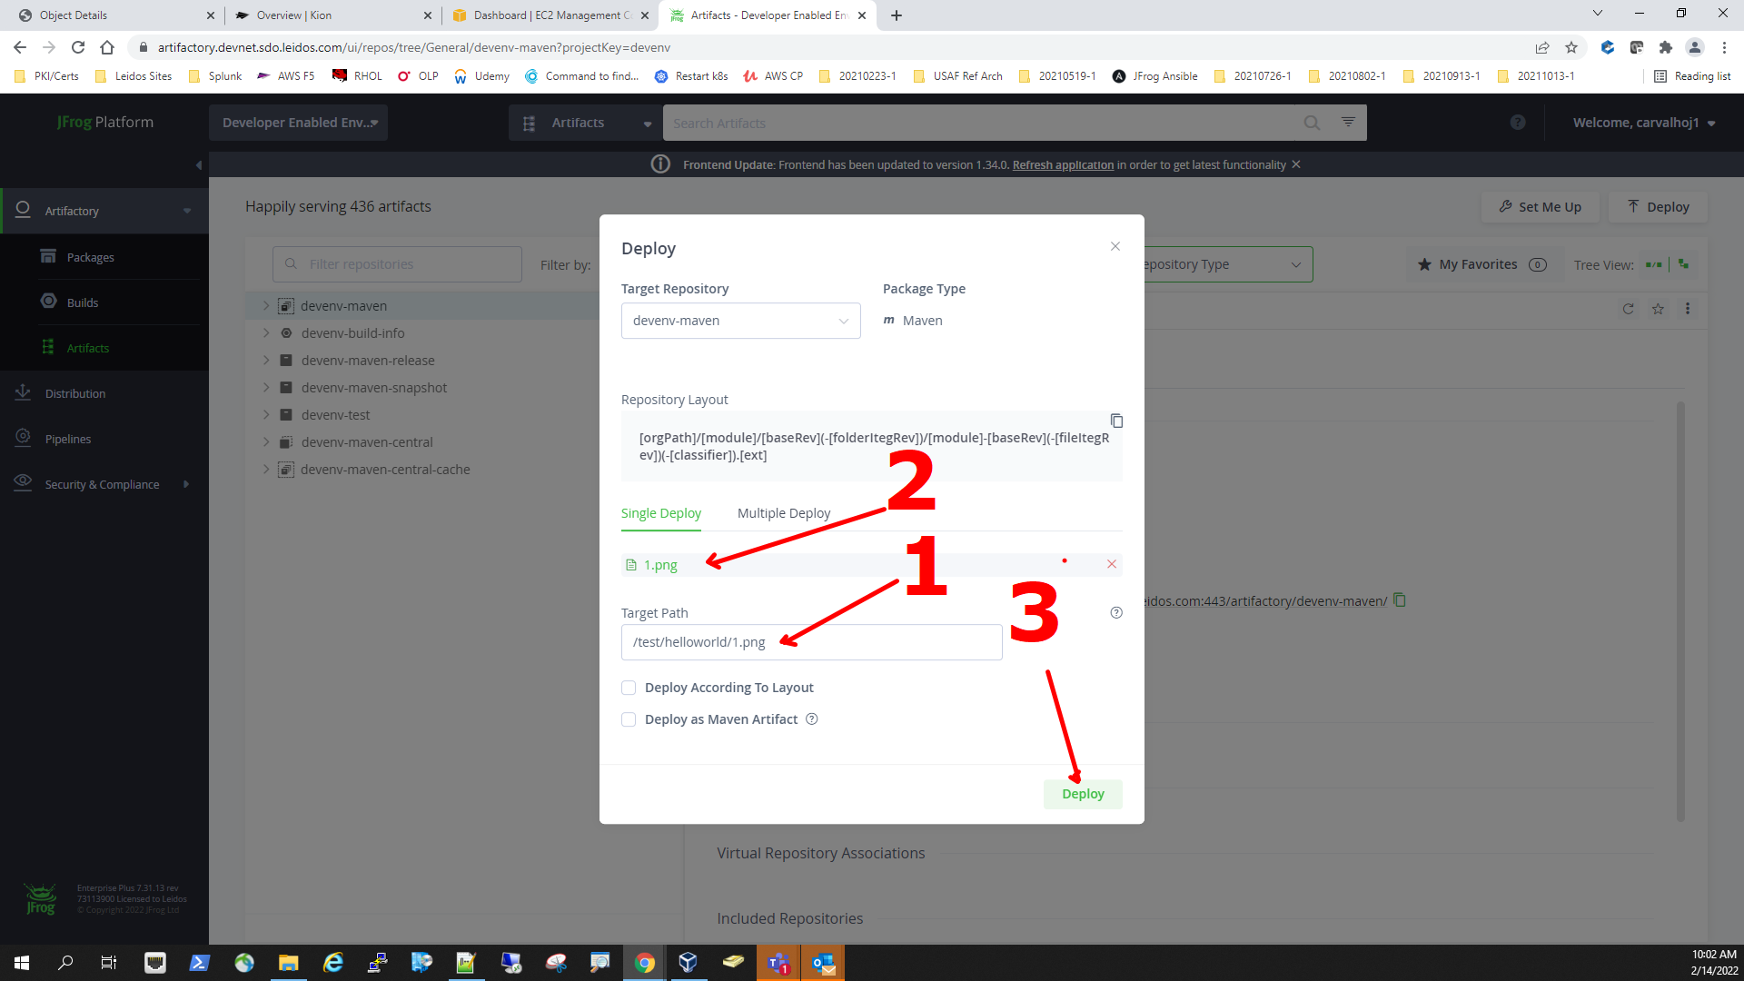Screen dimensions: 1744x981
Task: Open the JFrog Ansible bookmark
Action: point(1155,76)
